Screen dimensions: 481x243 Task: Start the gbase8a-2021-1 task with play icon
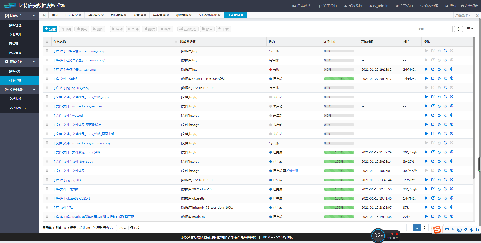(x=427, y=198)
